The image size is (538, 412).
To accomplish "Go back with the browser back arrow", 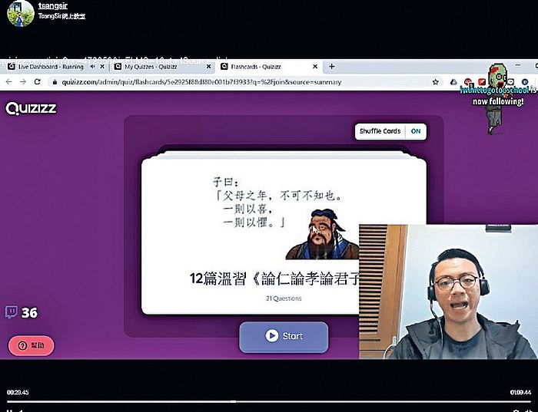I will 9,82.
